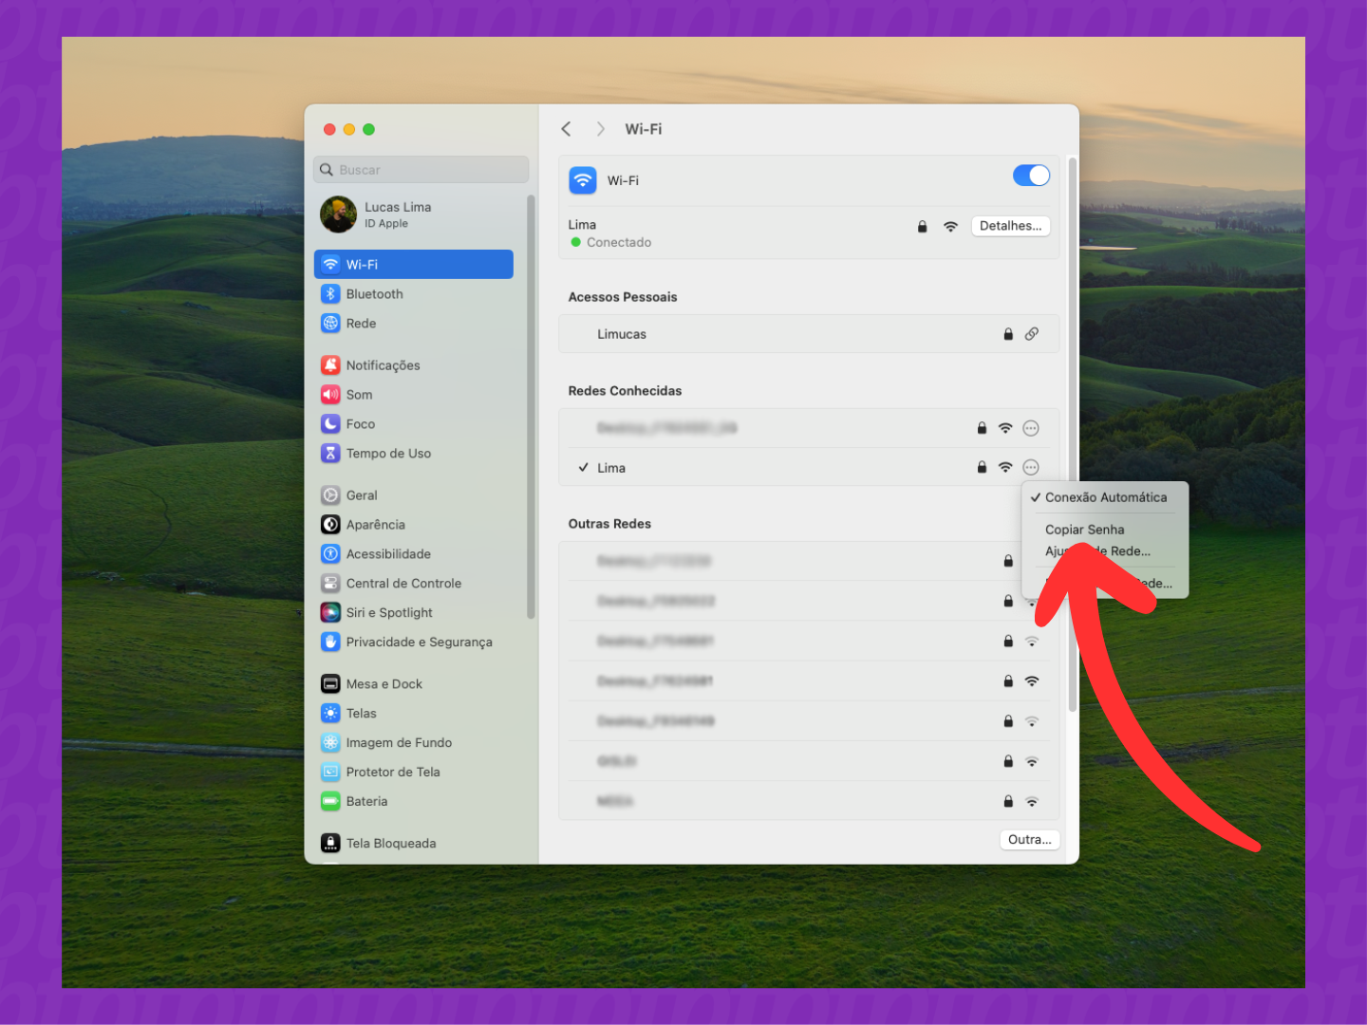The height and width of the screenshot is (1025, 1367).
Task: Open the Privacidade e Segurança icon
Action: click(330, 642)
